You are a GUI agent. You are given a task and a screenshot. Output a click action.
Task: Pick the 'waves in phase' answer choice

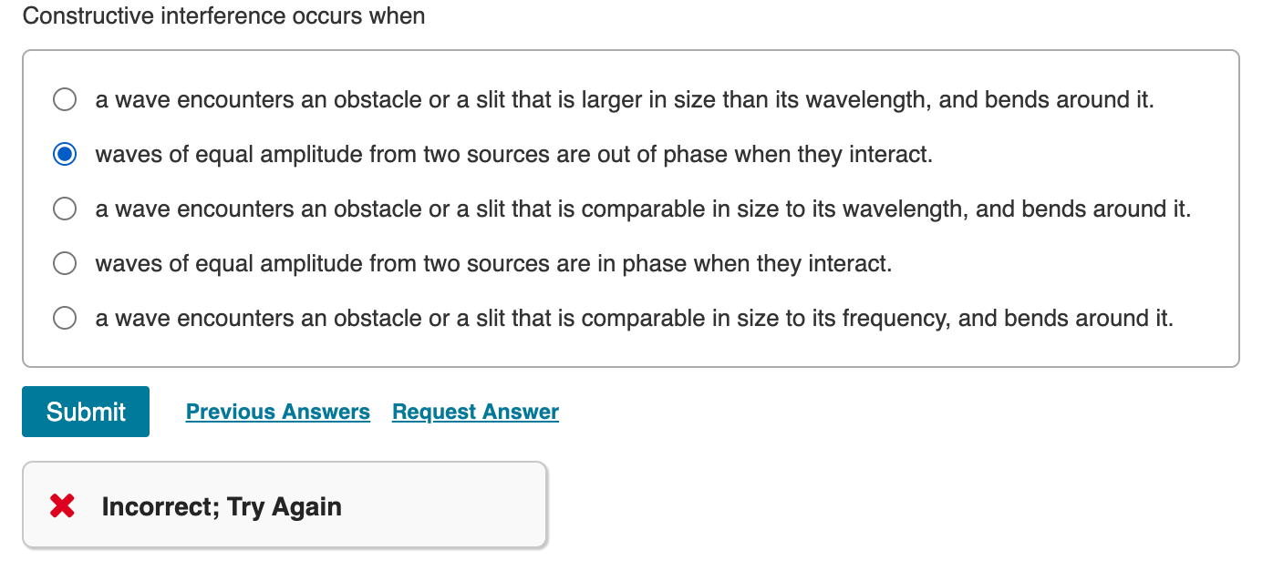(64, 263)
